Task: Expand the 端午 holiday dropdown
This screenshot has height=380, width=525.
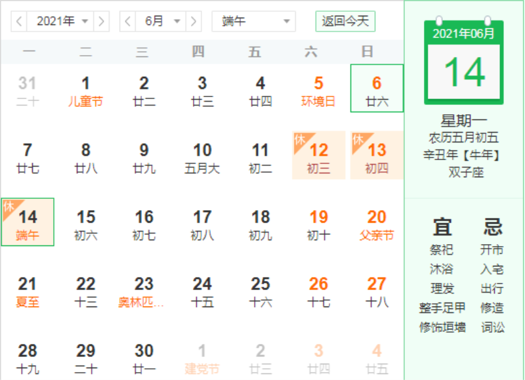Action: pyautogui.click(x=253, y=21)
